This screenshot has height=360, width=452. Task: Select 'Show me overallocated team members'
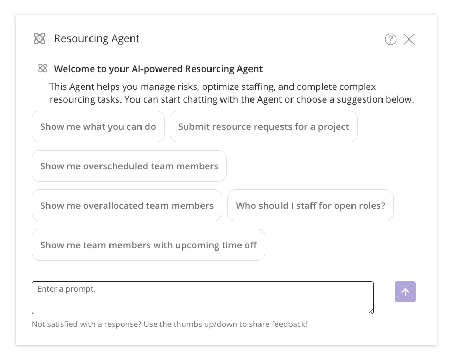(x=126, y=205)
